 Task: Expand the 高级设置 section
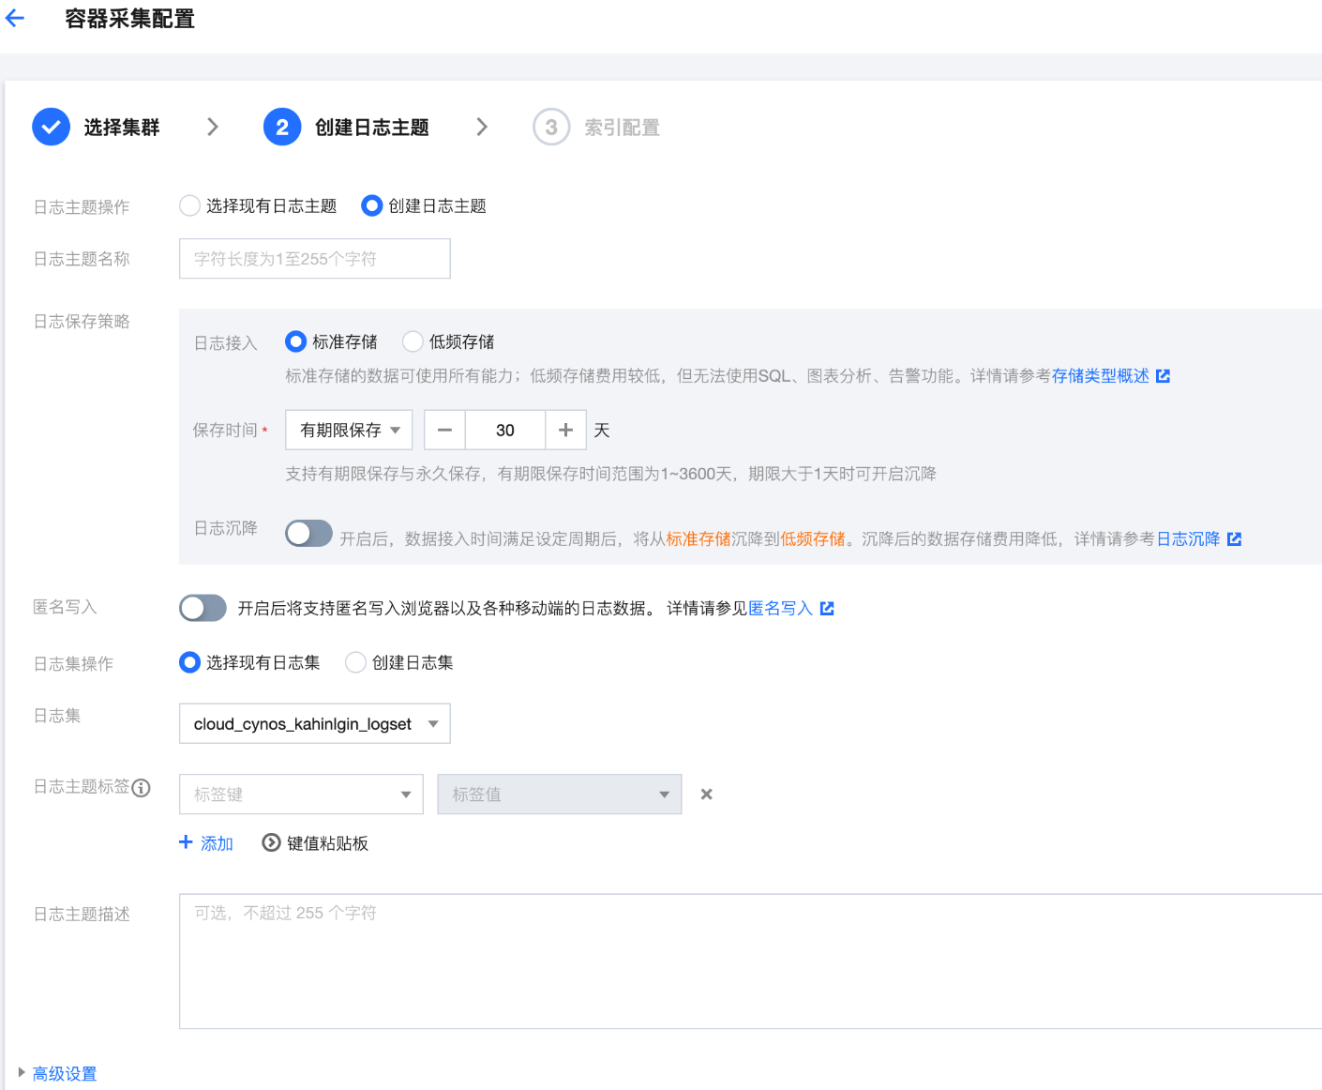64,1073
